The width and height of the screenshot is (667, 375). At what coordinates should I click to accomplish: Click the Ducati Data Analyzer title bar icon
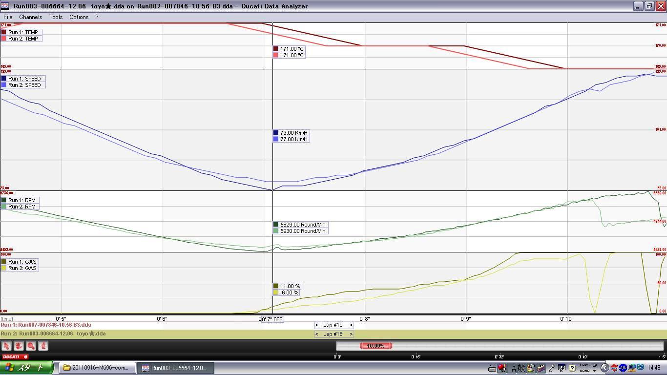pyautogui.click(x=5, y=6)
